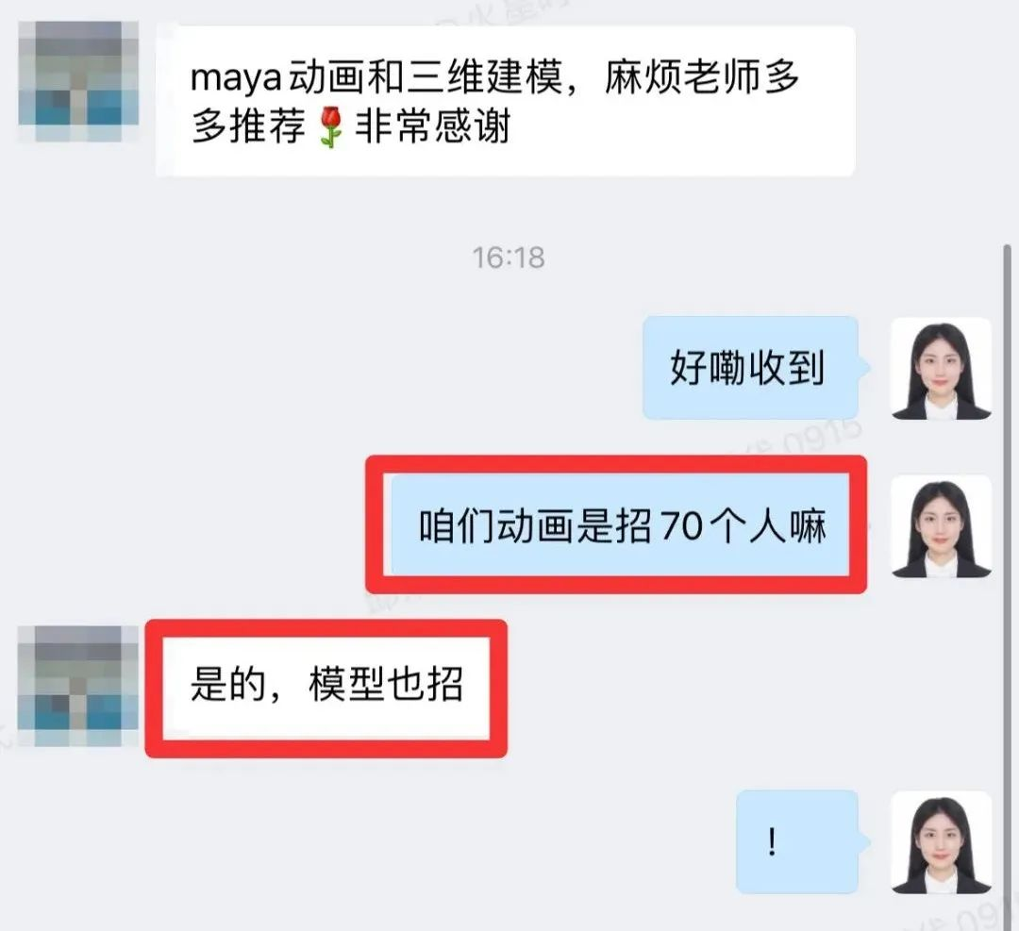Select the 咱们动画是招70个人嘛 message bubble
This screenshot has width=1019, height=931.
pyautogui.click(x=620, y=525)
